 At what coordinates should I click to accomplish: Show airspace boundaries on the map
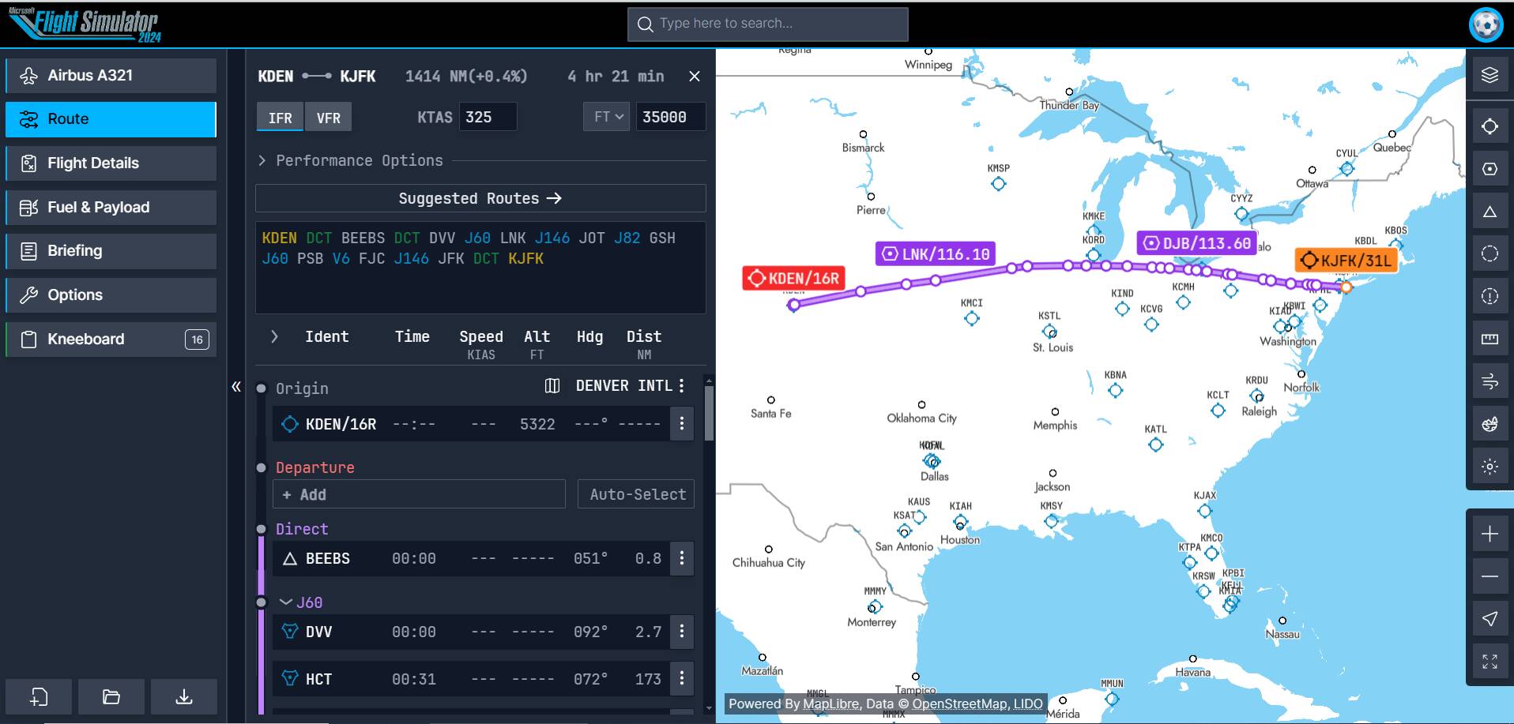(x=1490, y=253)
